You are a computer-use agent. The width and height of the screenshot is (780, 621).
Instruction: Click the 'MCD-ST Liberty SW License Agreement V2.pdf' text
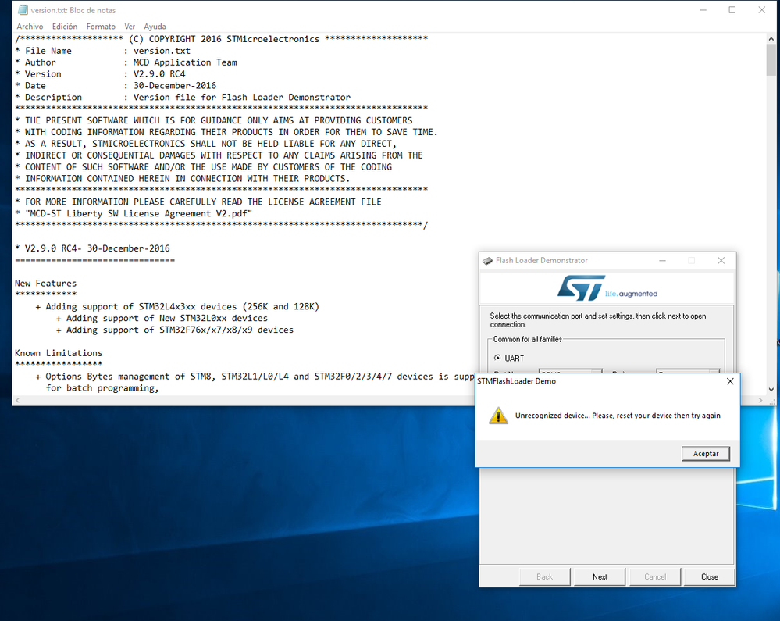pyautogui.click(x=139, y=213)
